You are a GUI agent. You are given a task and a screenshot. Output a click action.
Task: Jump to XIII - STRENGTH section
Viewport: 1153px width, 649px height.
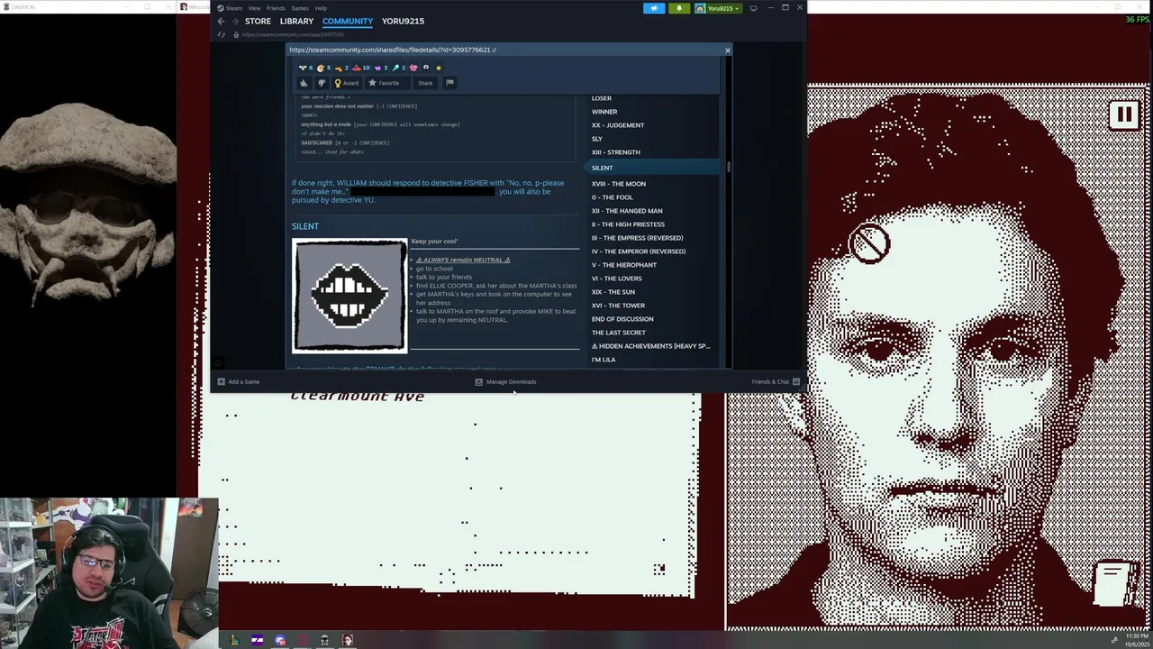(x=616, y=152)
